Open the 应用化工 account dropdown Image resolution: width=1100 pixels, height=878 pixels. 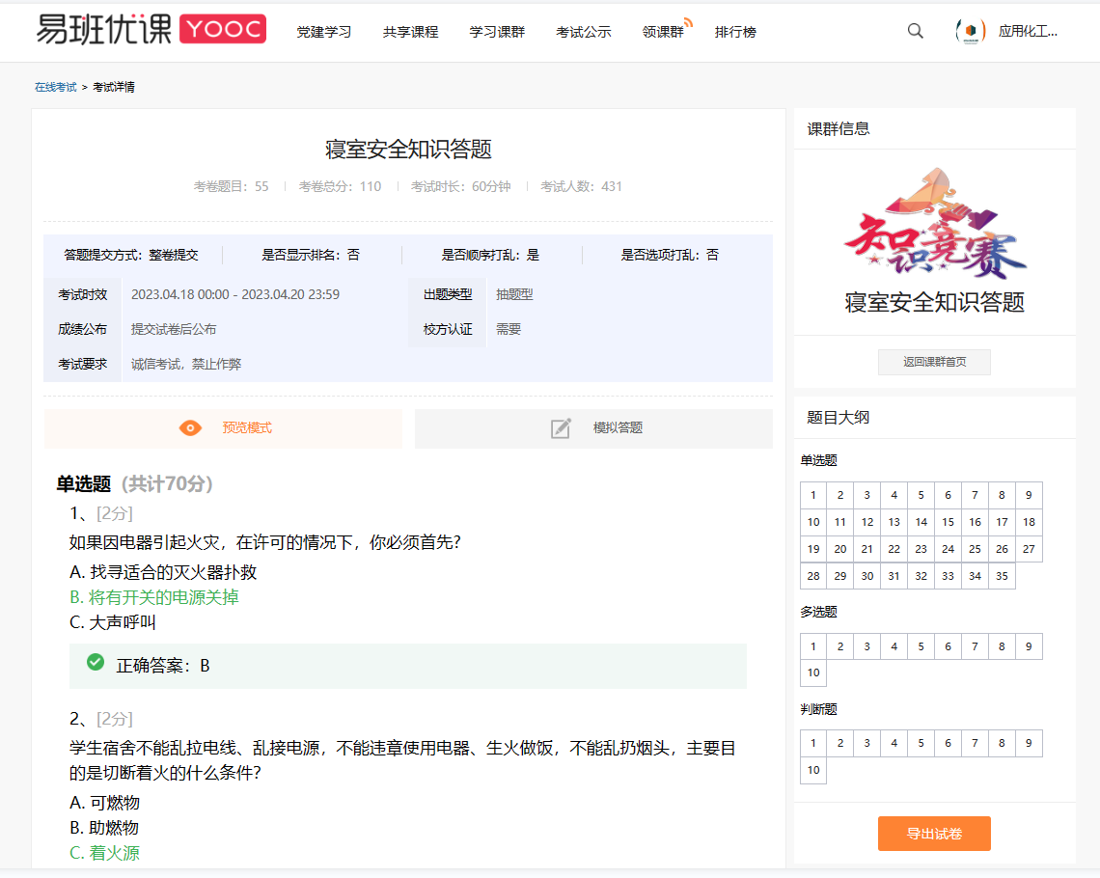click(x=1028, y=31)
